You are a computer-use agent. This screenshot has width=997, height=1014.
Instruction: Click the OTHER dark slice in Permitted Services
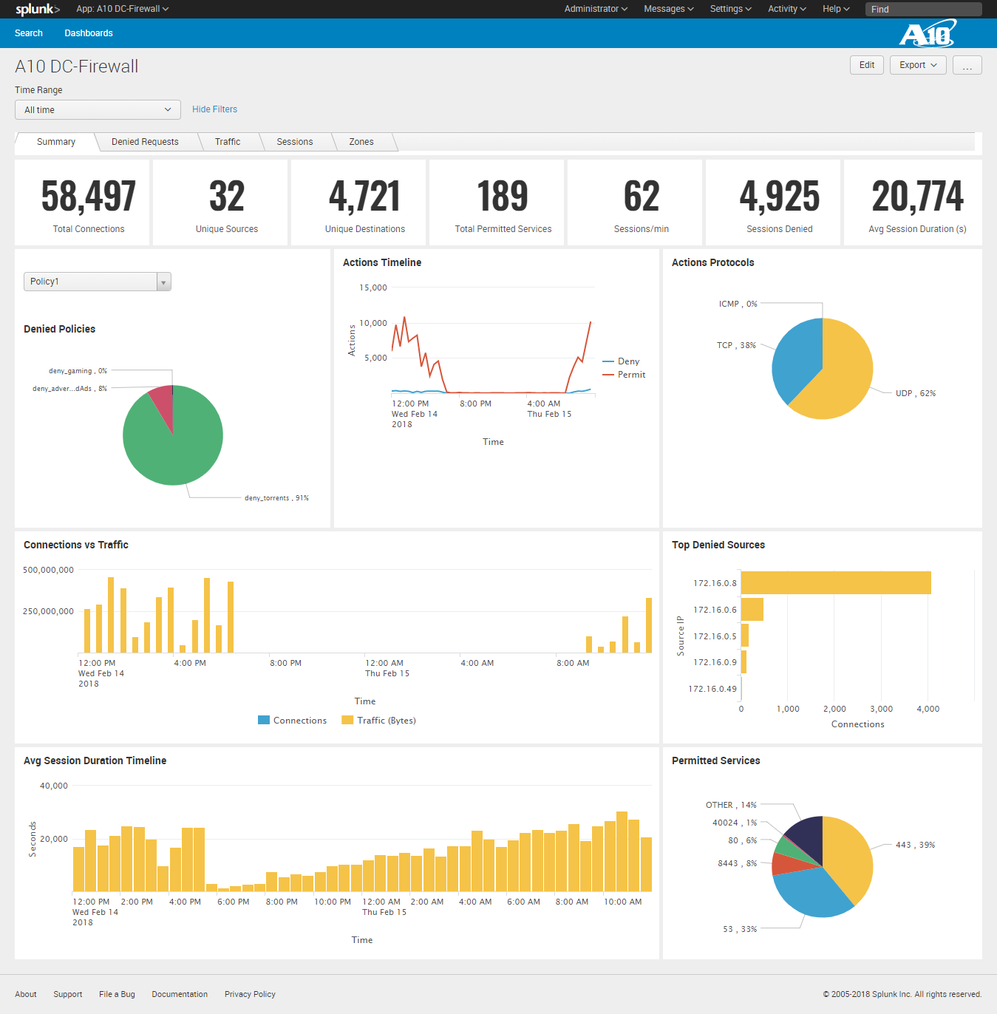[809, 835]
